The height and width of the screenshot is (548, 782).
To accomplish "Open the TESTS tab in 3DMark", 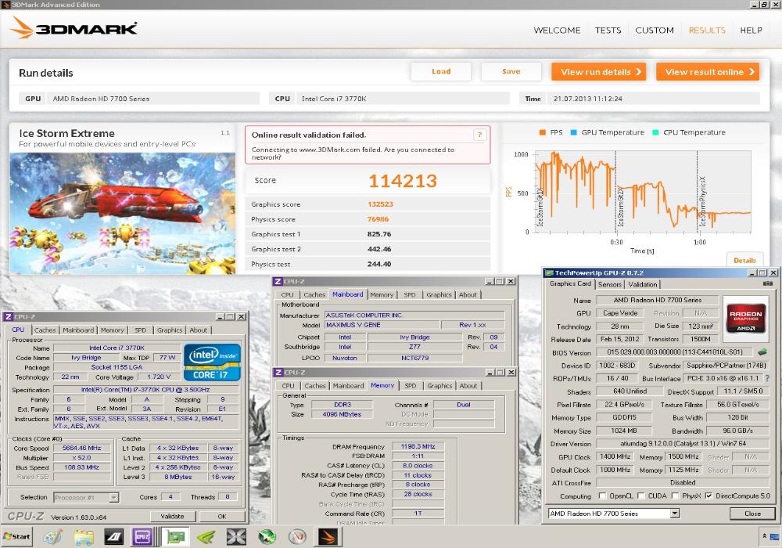I will 608,31.
